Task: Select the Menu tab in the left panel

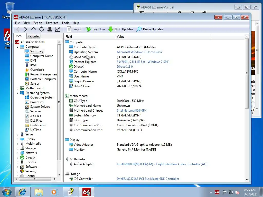Action: tap(20, 36)
